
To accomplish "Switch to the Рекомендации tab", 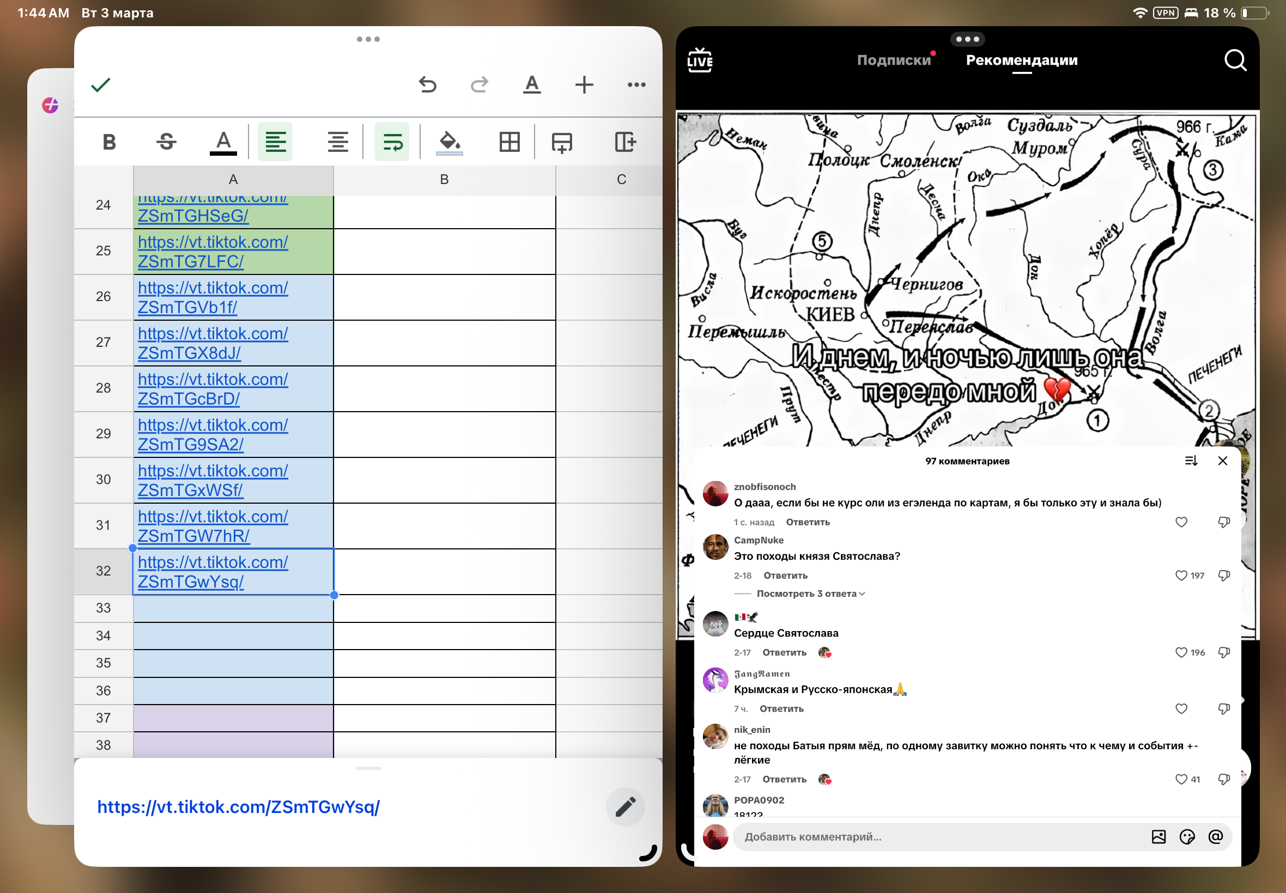I will point(1022,60).
